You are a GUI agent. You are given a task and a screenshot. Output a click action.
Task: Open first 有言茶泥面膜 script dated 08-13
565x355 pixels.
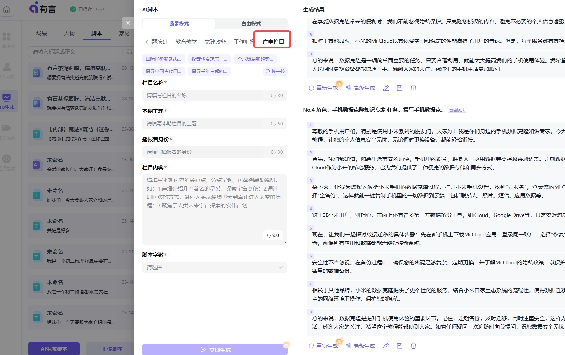[81, 73]
